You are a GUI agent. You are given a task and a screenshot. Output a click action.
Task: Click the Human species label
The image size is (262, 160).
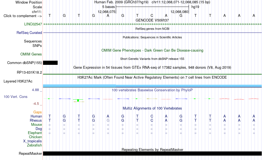coord(36,116)
